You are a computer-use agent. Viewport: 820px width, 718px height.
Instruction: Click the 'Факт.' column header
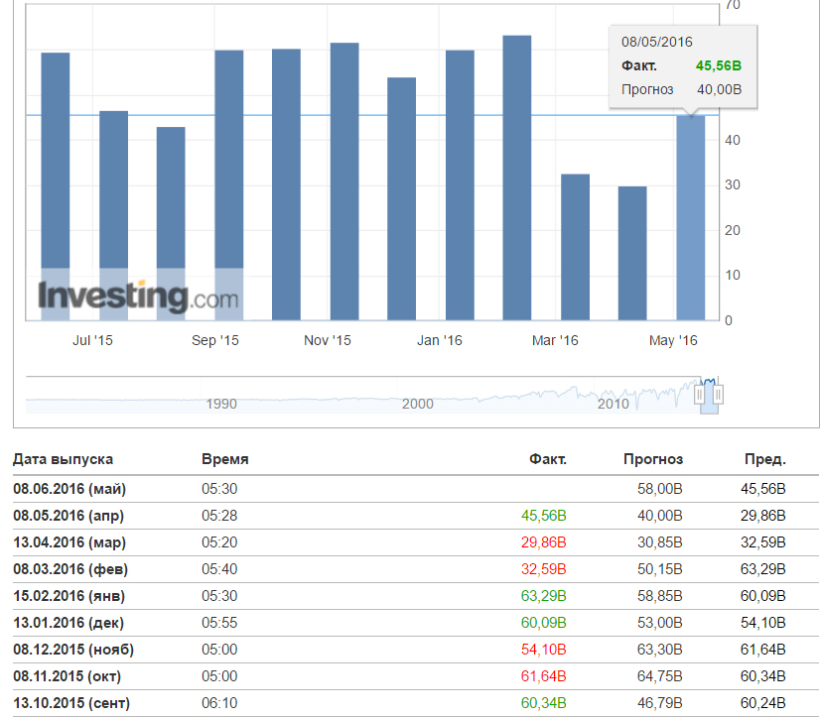point(547,459)
